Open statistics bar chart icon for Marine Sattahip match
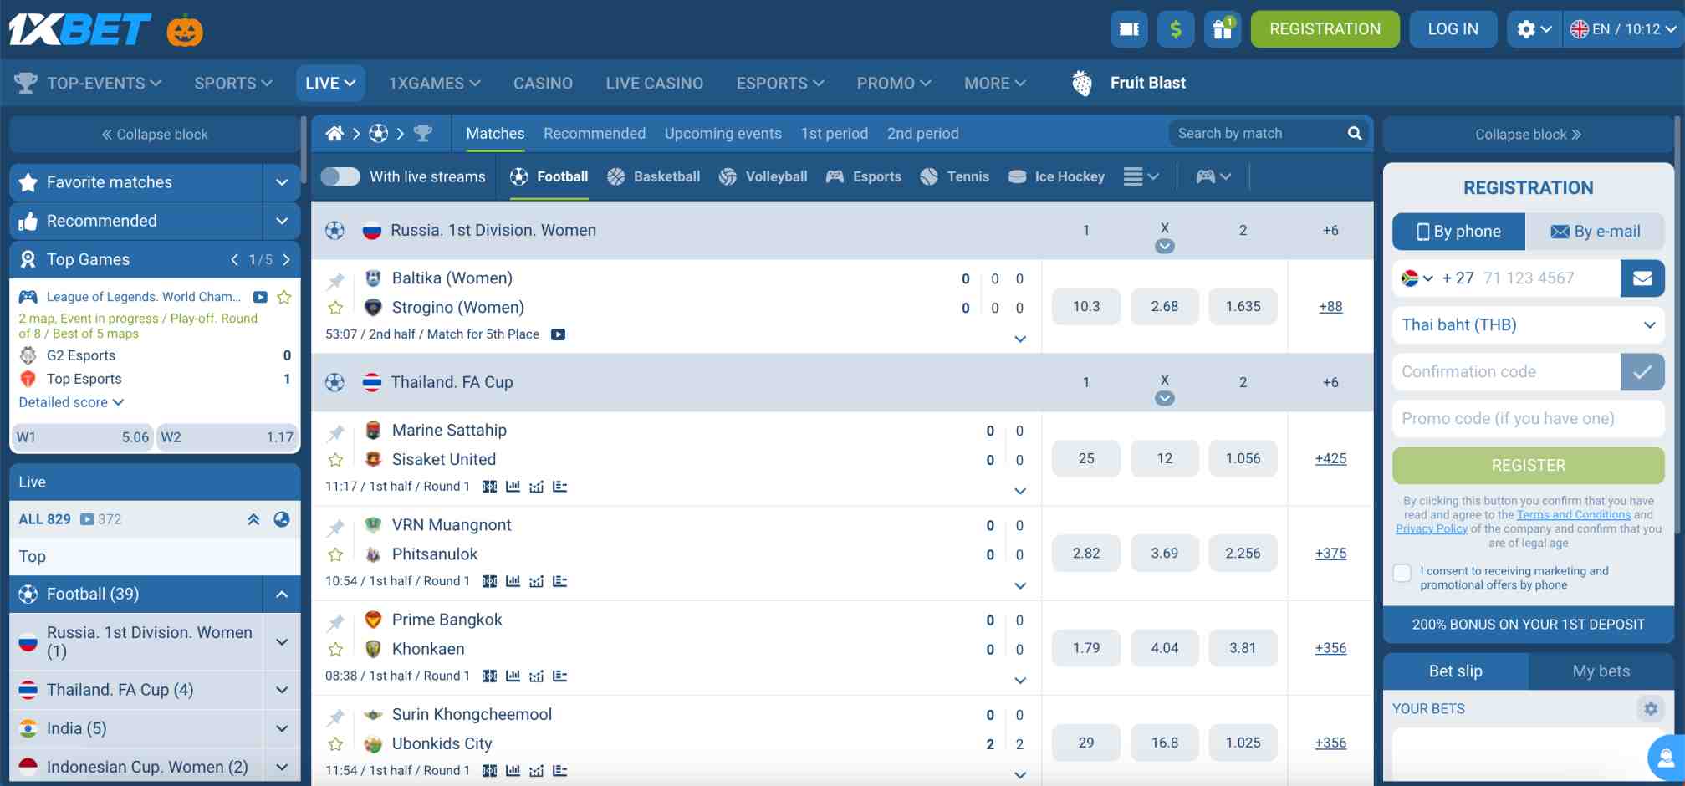 click(x=513, y=486)
